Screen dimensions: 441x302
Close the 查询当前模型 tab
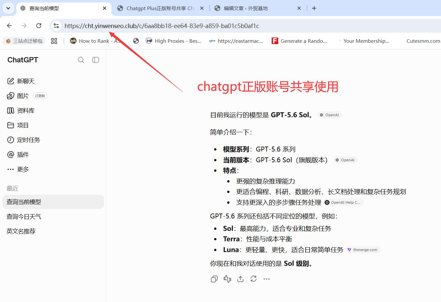105,8
